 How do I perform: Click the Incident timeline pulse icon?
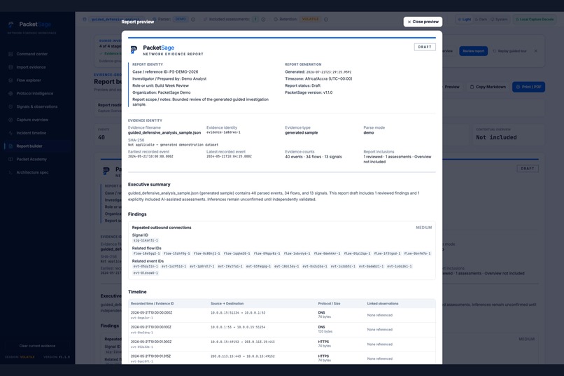click(10, 133)
